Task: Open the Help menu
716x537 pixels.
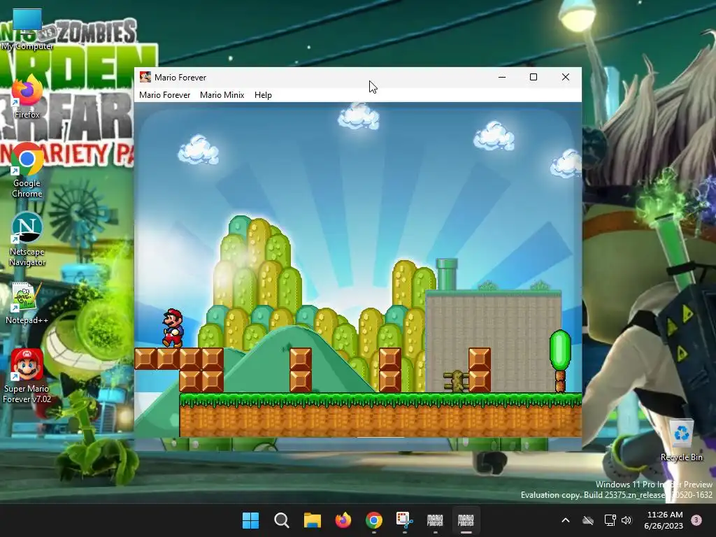Action: tap(263, 95)
